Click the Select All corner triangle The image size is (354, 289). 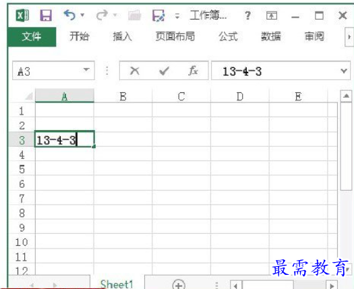29,96
